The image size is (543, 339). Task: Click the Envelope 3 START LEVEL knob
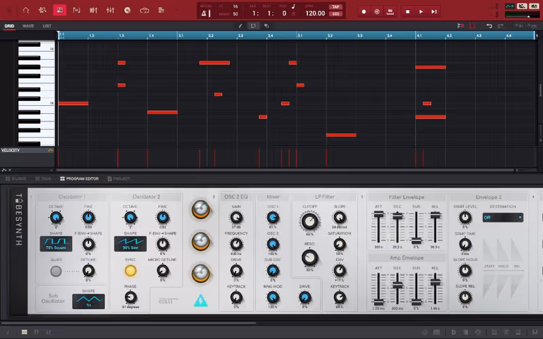tap(465, 218)
